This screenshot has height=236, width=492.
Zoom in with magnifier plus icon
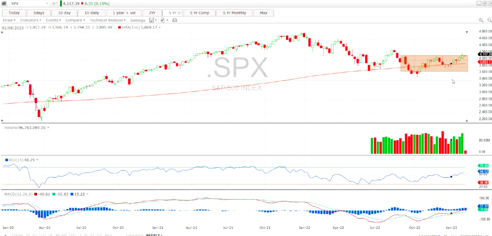[481, 20]
